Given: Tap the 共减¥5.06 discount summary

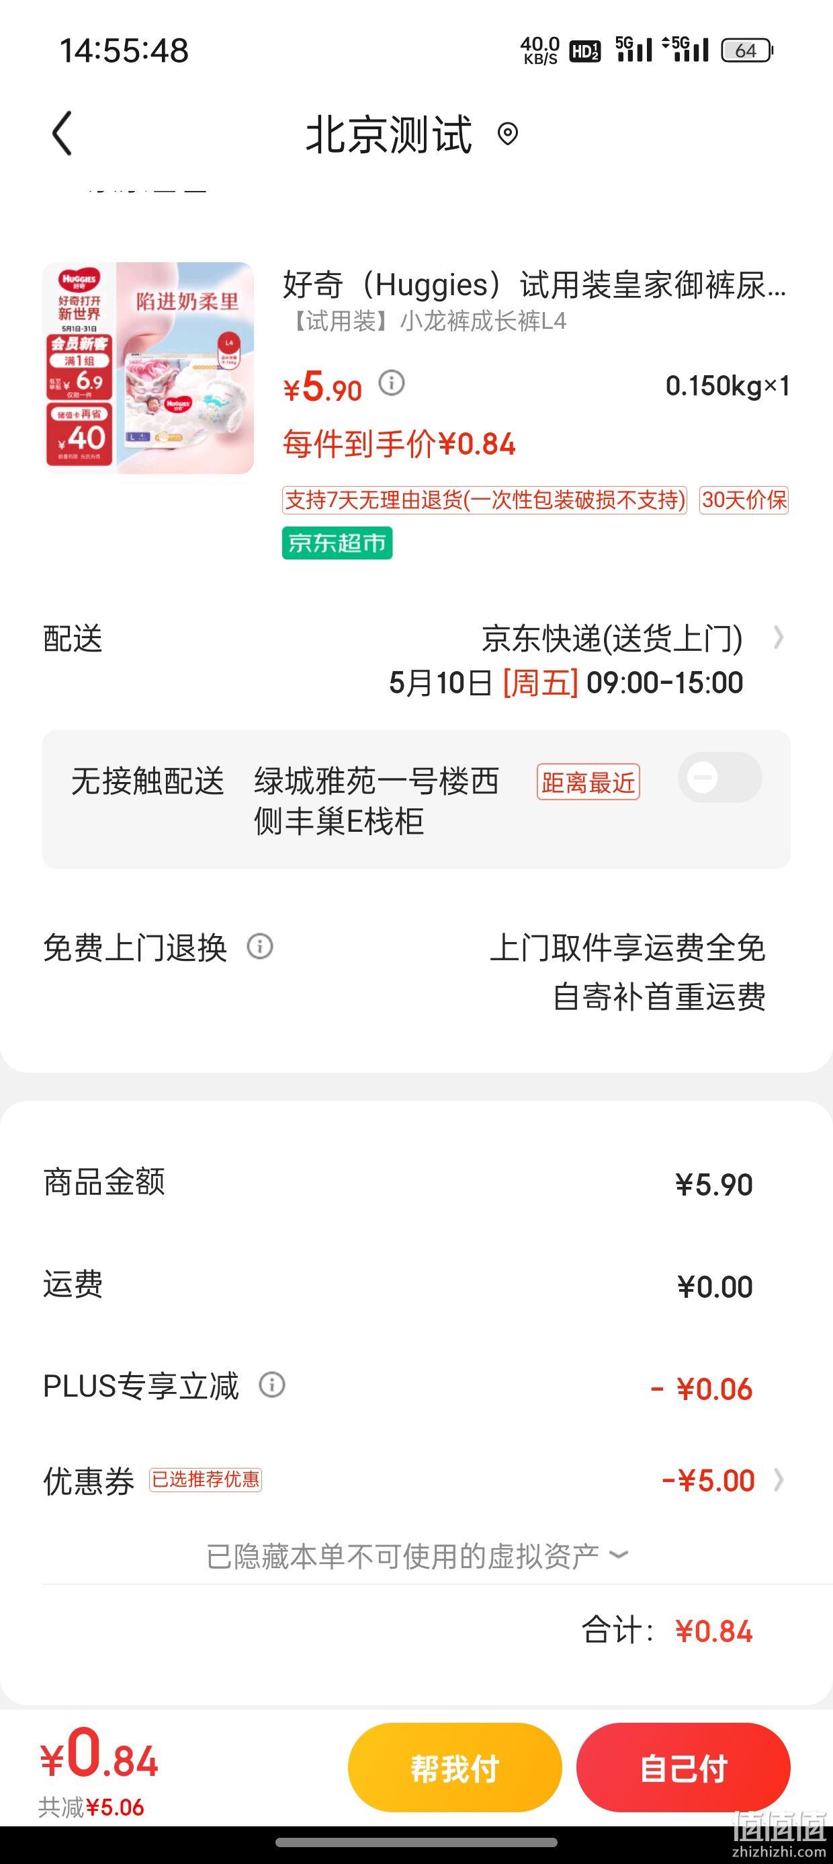Looking at the screenshot, I should (x=91, y=1808).
